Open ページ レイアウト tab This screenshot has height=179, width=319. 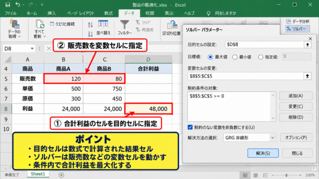pyautogui.click(x=81, y=13)
